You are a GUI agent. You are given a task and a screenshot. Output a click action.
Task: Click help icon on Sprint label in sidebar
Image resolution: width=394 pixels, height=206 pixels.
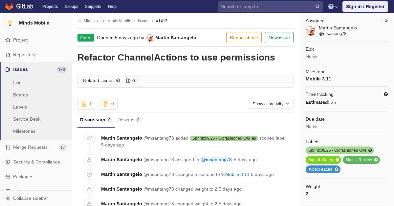(x=370, y=150)
